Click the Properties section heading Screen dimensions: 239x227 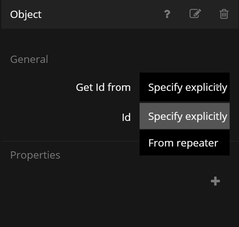[35, 155]
